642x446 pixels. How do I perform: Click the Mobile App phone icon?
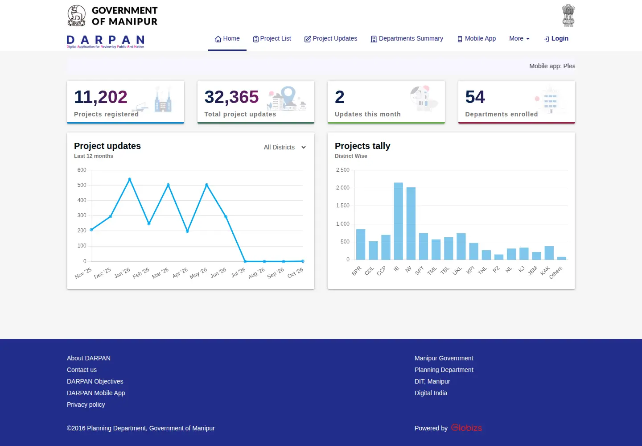tap(460, 39)
